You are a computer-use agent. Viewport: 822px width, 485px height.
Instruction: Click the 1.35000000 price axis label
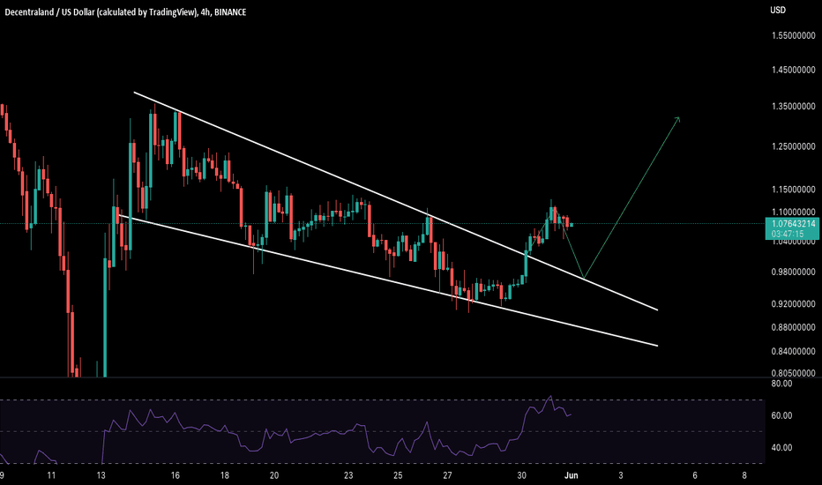[x=793, y=107]
